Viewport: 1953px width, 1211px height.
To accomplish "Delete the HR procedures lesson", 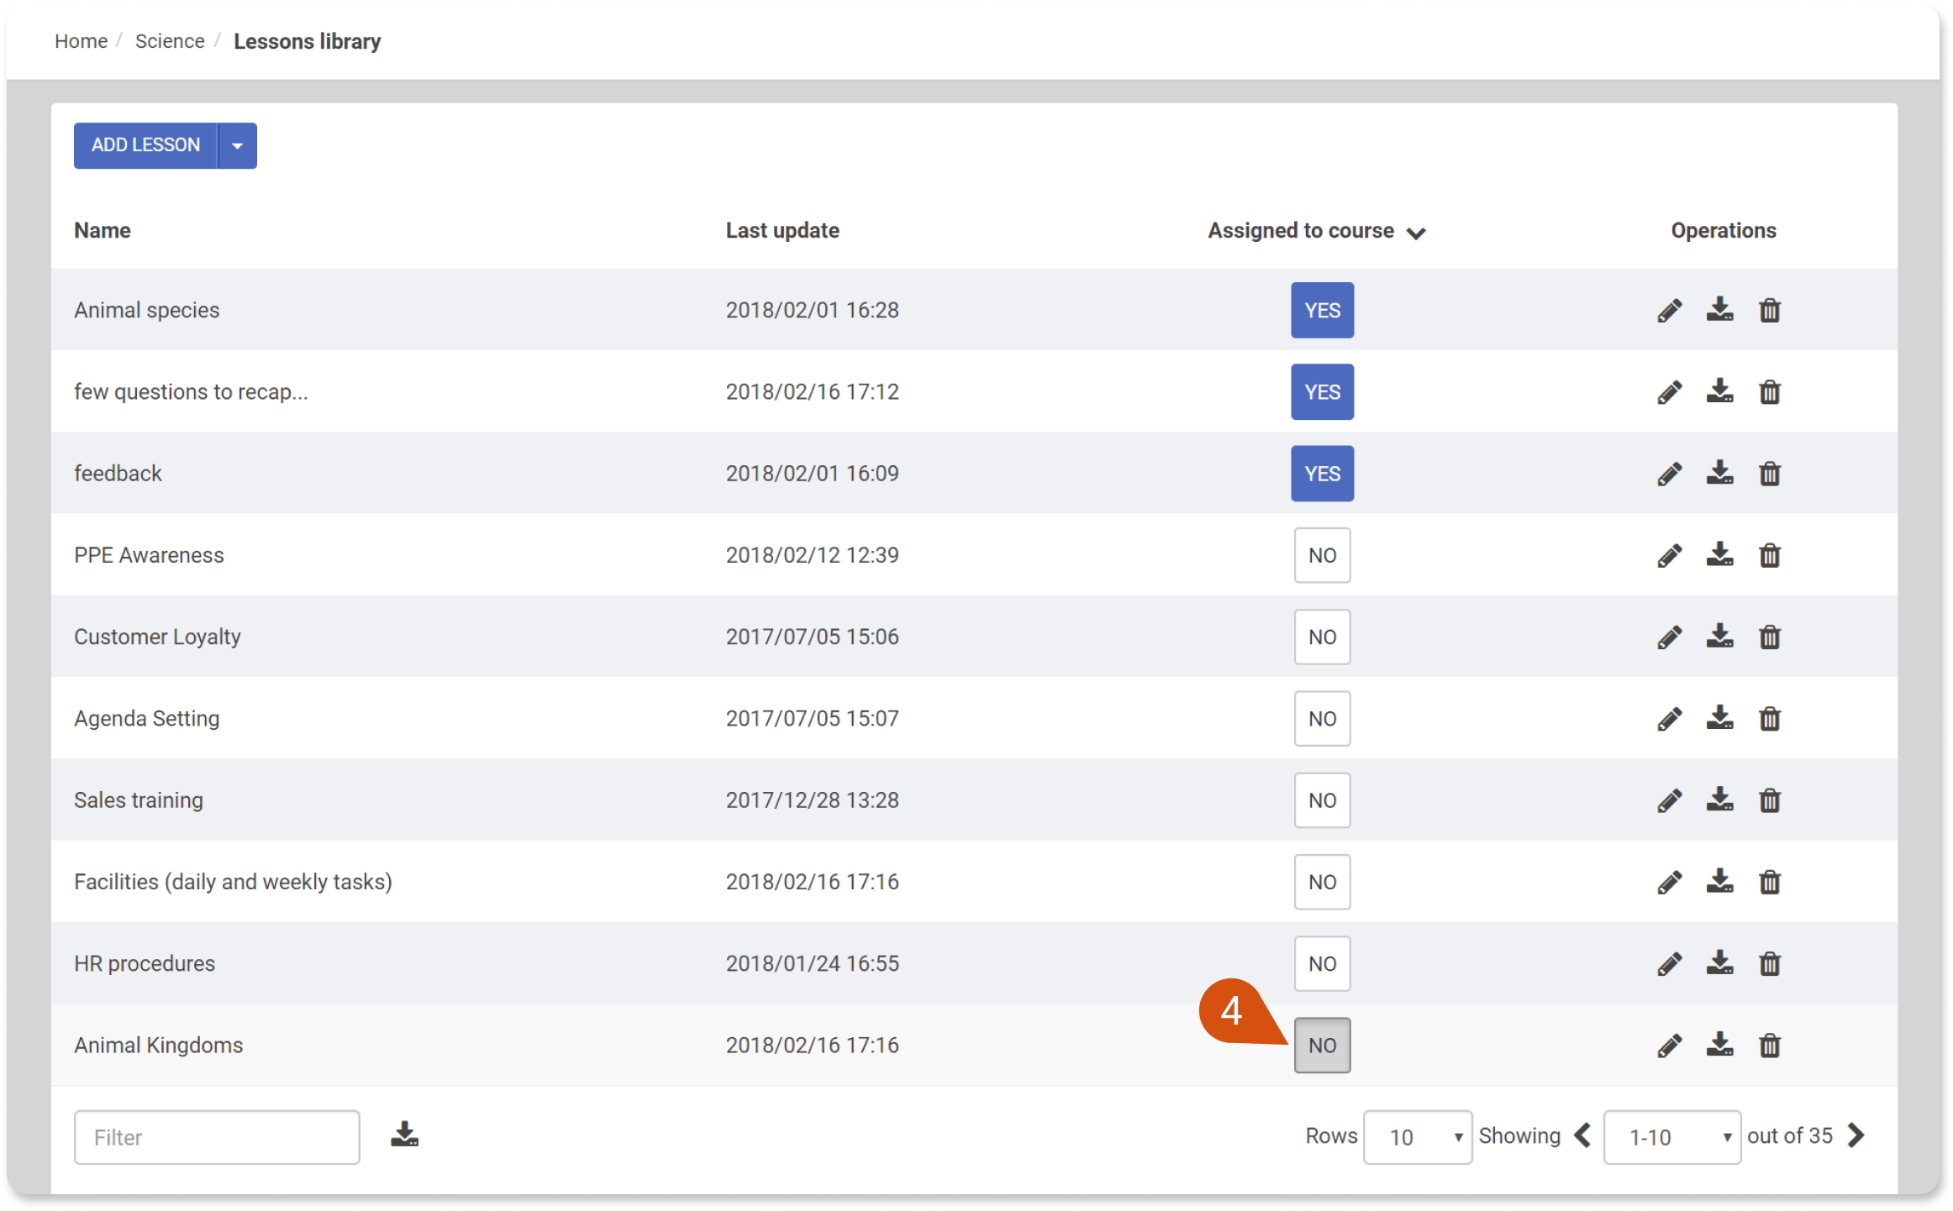I will (x=1770, y=964).
